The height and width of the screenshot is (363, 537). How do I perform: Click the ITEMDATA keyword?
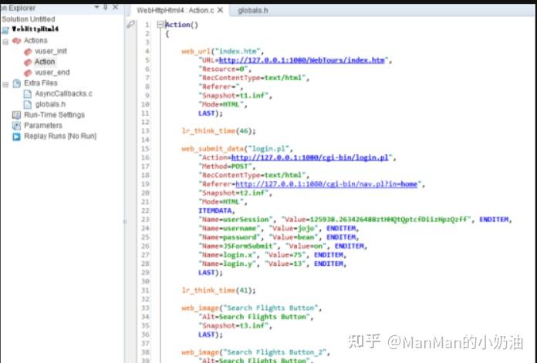(215, 210)
